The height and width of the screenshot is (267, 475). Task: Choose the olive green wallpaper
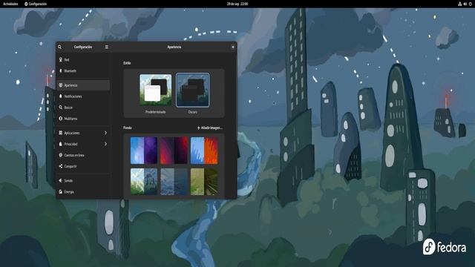pyautogui.click(x=204, y=182)
